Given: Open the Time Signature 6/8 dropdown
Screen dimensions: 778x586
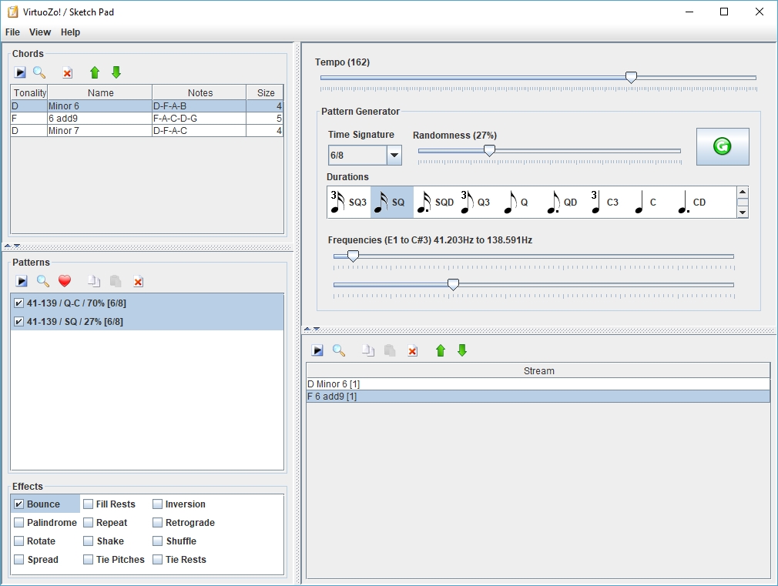Looking at the screenshot, I should pyautogui.click(x=394, y=156).
